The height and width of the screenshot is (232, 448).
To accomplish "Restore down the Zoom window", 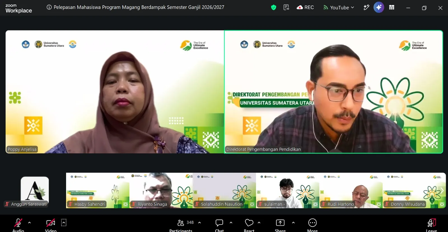I will [424, 8].
